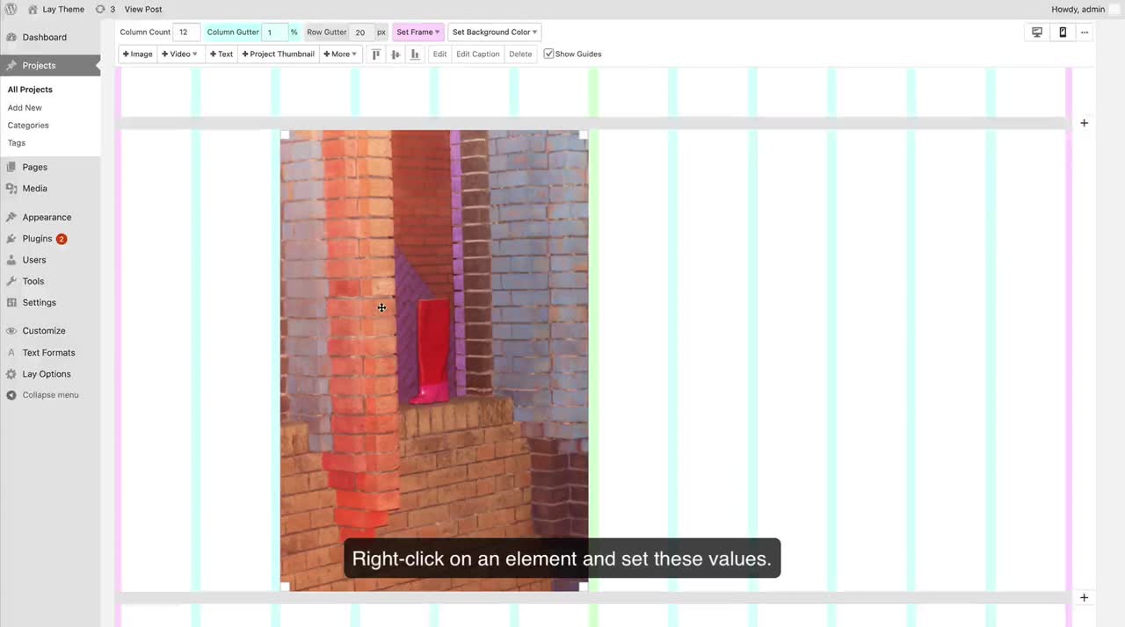1125x627 pixels.
Task: Click the plus icon below the image row
Action: 1084,597
